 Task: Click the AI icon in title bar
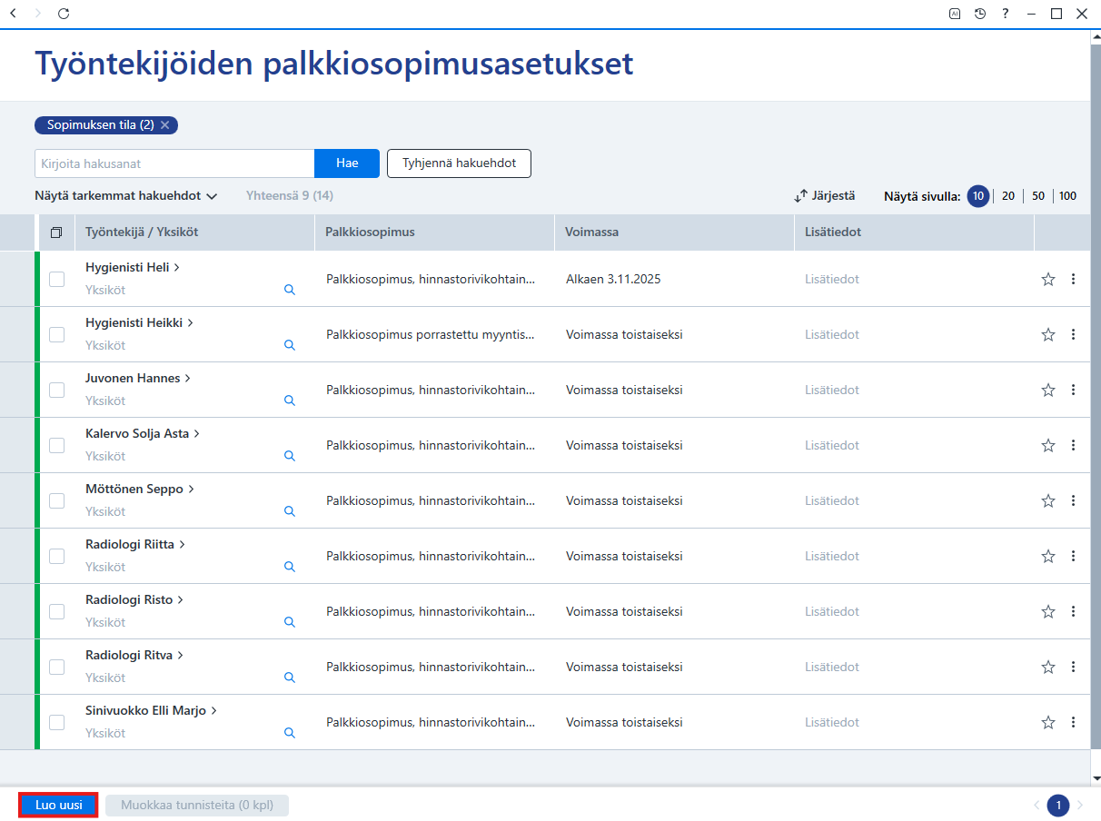pyautogui.click(x=955, y=14)
